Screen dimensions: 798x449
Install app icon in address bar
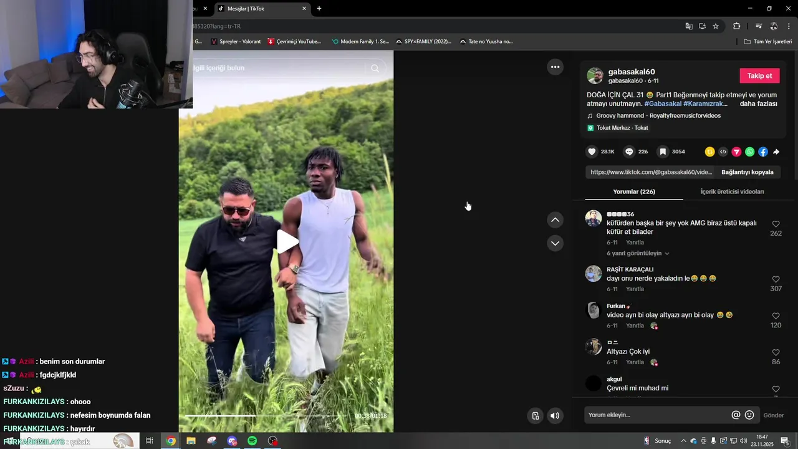(702, 26)
